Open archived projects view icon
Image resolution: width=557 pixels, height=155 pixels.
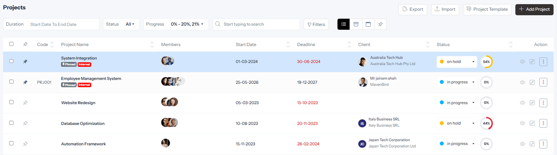pos(356,24)
